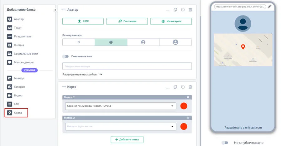Minimize the Карта block panel
This screenshot has width=282, height=146.
[x=168, y=87]
